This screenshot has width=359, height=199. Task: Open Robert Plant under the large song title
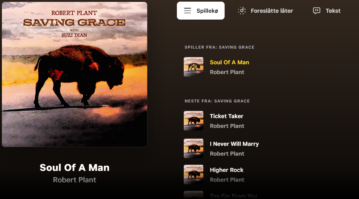click(75, 180)
